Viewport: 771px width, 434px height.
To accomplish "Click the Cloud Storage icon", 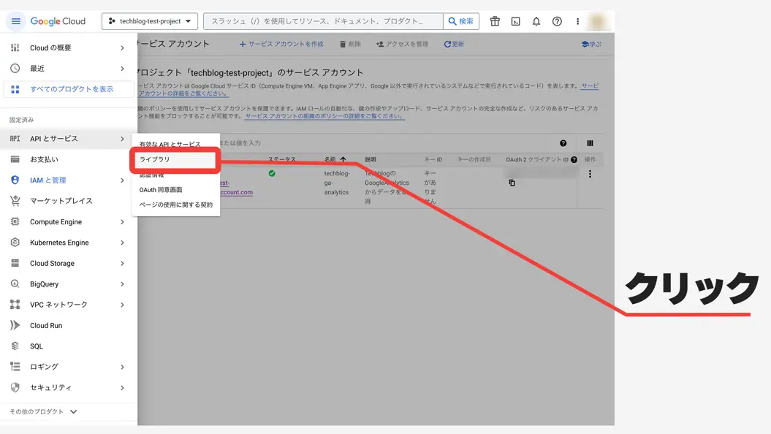I will tap(15, 263).
